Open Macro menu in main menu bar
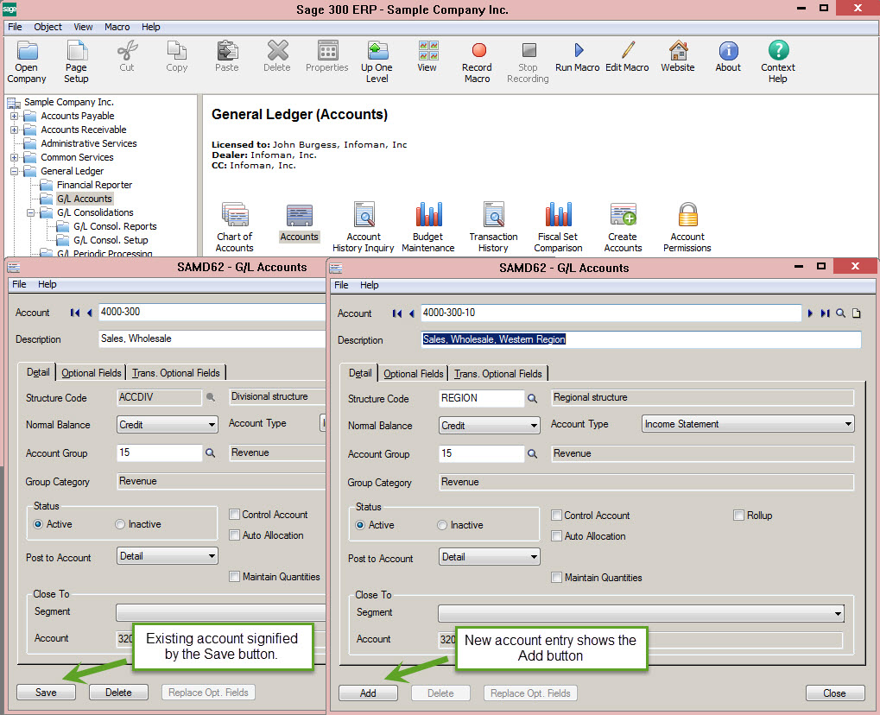The height and width of the screenshot is (715, 880). pyautogui.click(x=117, y=27)
